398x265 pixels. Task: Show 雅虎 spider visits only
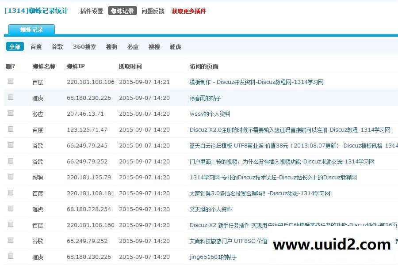click(175, 46)
